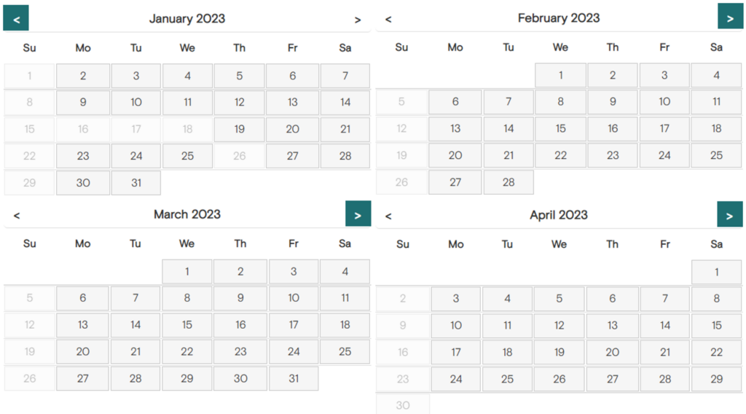Click previous arrow beside March 2023
Image resolution: width=746 pixels, height=414 pixels.
17,216
